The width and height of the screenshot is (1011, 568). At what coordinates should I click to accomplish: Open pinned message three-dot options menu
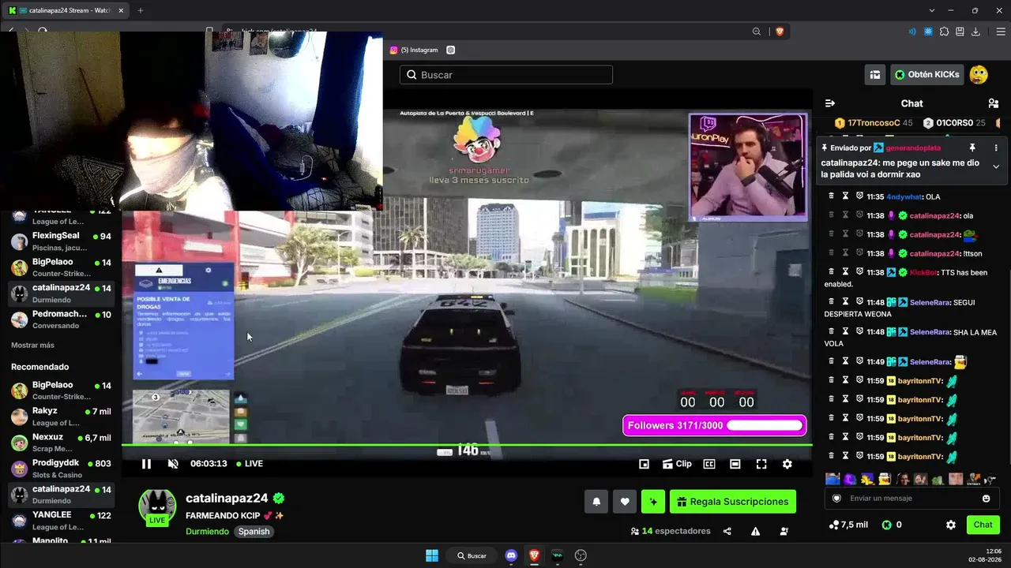tap(996, 148)
